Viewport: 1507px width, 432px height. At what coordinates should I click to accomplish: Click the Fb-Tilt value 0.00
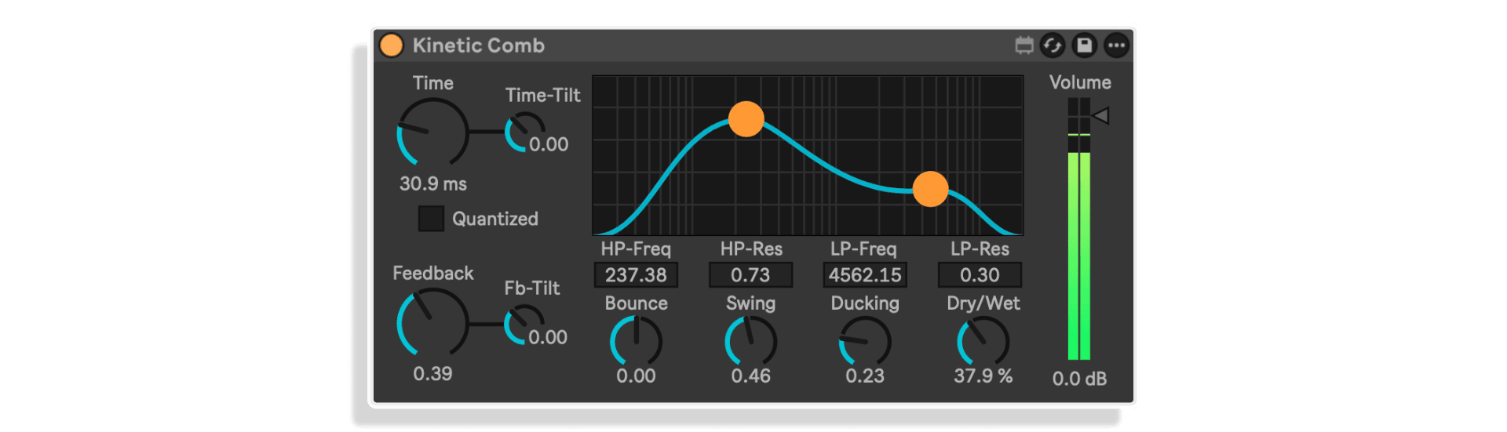548,337
